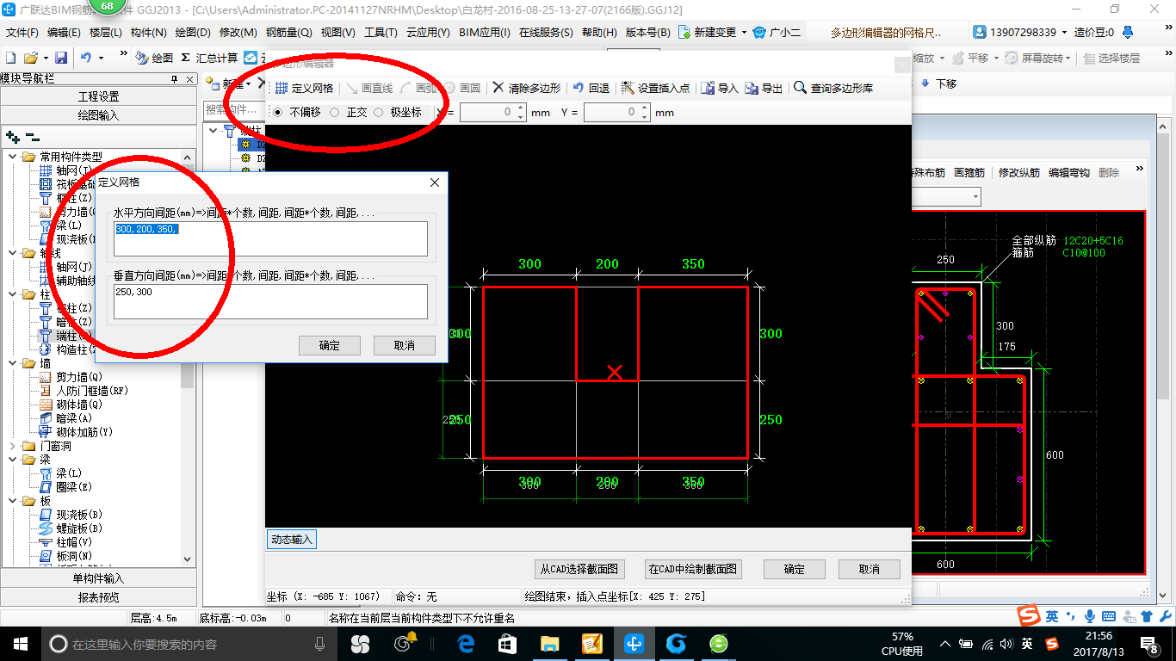The width and height of the screenshot is (1176, 661).
Task: Open the 新建变更 dropdown
Action: point(743,33)
